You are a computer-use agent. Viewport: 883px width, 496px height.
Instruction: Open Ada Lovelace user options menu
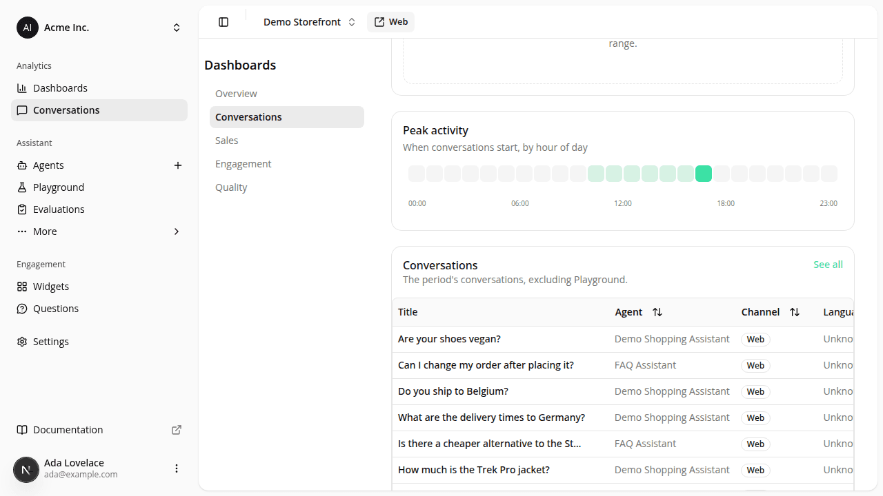point(177,468)
